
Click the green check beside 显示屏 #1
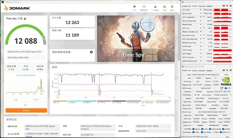tap(18, 134)
